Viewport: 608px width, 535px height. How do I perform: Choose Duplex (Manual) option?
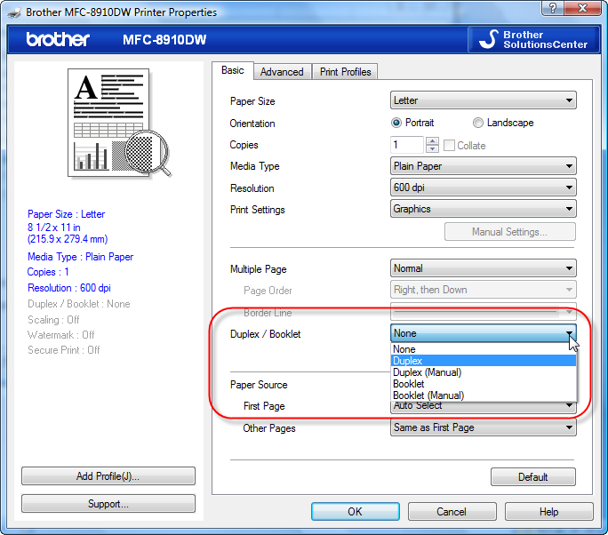484,372
